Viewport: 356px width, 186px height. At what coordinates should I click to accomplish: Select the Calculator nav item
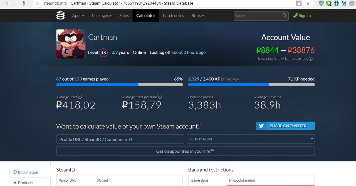146,16
